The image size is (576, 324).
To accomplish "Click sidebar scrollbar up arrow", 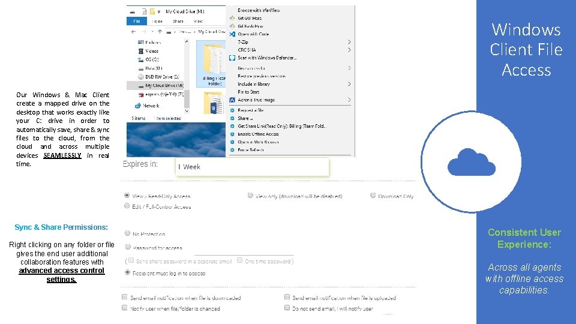I will coord(187,42).
